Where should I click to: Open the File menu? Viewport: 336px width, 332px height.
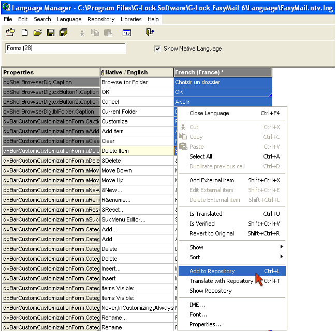(x=8, y=19)
